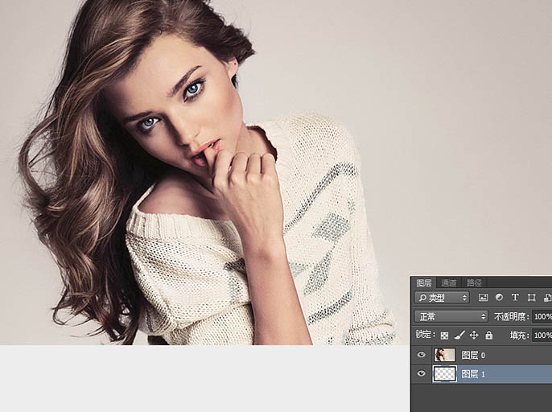Filter layers by pixel image icon

pyautogui.click(x=483, y=298)
